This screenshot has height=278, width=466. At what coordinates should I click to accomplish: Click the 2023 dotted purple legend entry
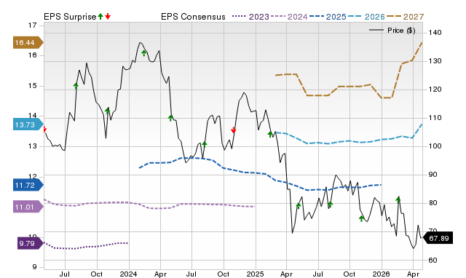click(x=250, y=17)
